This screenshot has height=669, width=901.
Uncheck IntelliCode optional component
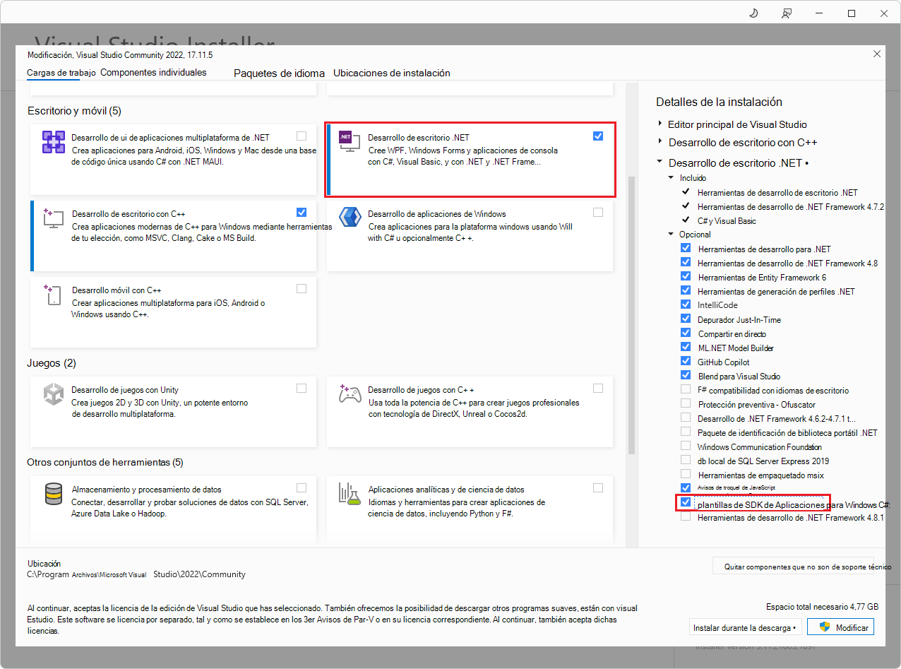click(686, 304)
